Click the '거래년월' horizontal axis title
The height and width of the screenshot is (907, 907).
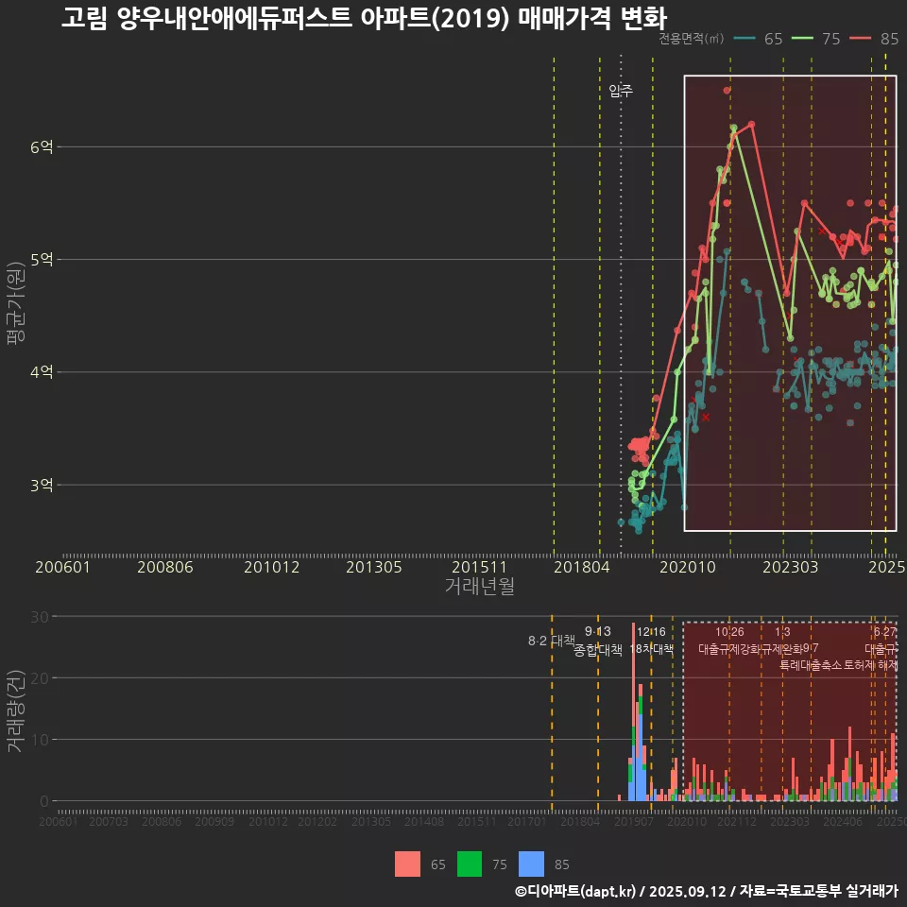click(x=480, y=586)
